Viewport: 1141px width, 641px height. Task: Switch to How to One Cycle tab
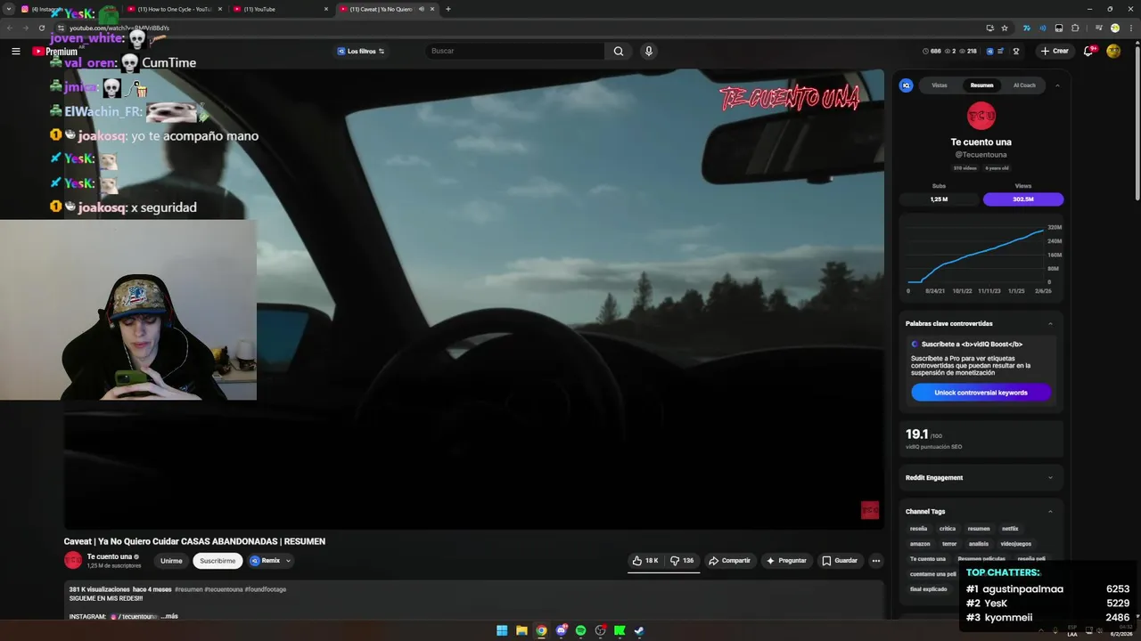pyautogui.click(x=174, y=9)
